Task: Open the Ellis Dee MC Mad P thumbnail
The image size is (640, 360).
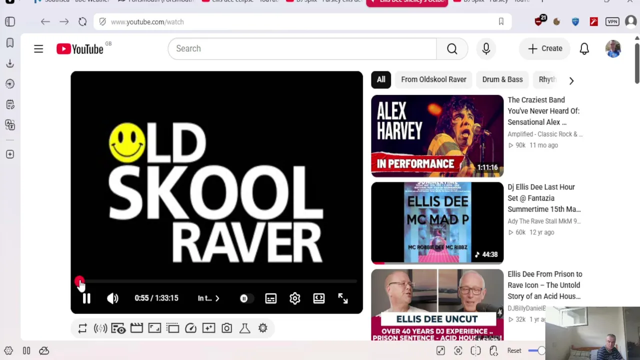Action: point(437,223)
